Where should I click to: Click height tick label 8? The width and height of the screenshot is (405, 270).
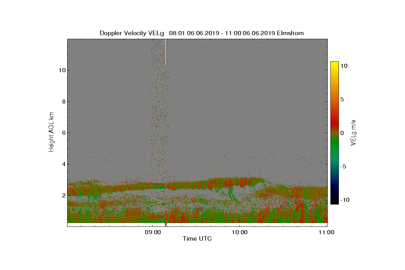click(63, 102)
